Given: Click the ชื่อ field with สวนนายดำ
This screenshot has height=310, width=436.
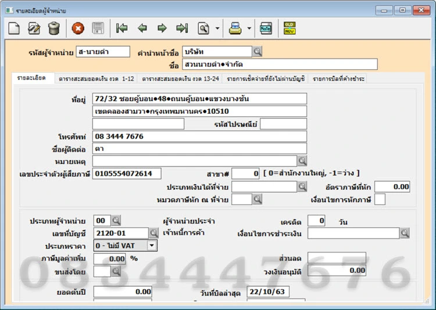Looking at the screenshot, I should pyautogui.click(x=280, y=64).
